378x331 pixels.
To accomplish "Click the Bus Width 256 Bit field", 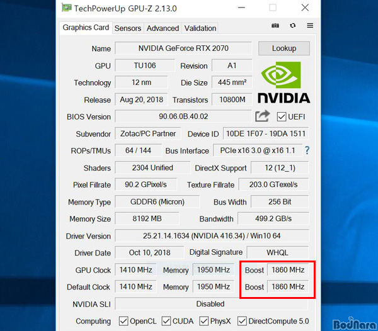I will coord(280,202).
